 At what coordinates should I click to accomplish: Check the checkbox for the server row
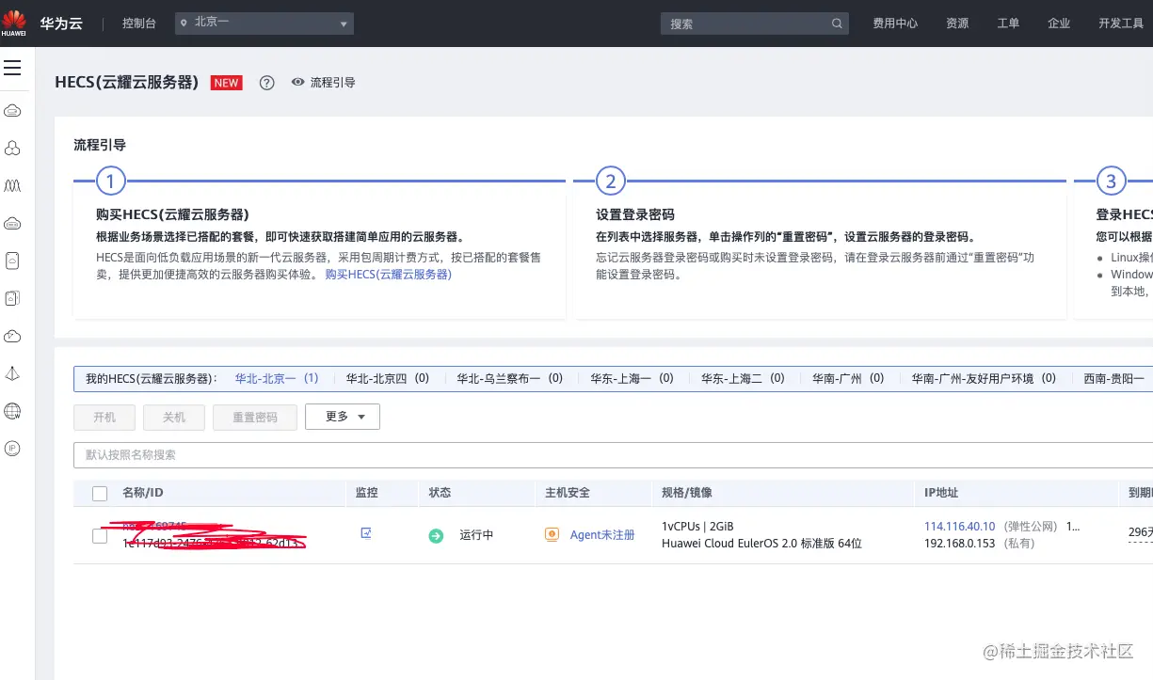(x=100, y=536)
